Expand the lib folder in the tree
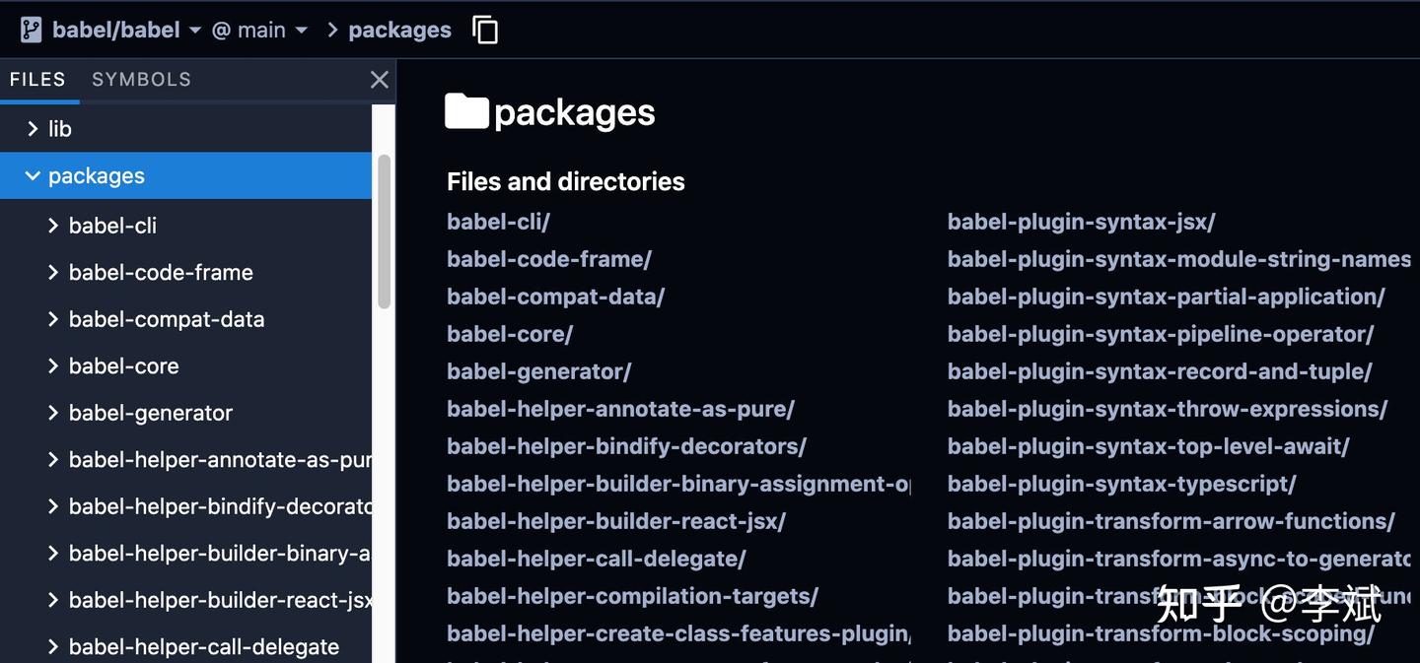 click(33, 129)
